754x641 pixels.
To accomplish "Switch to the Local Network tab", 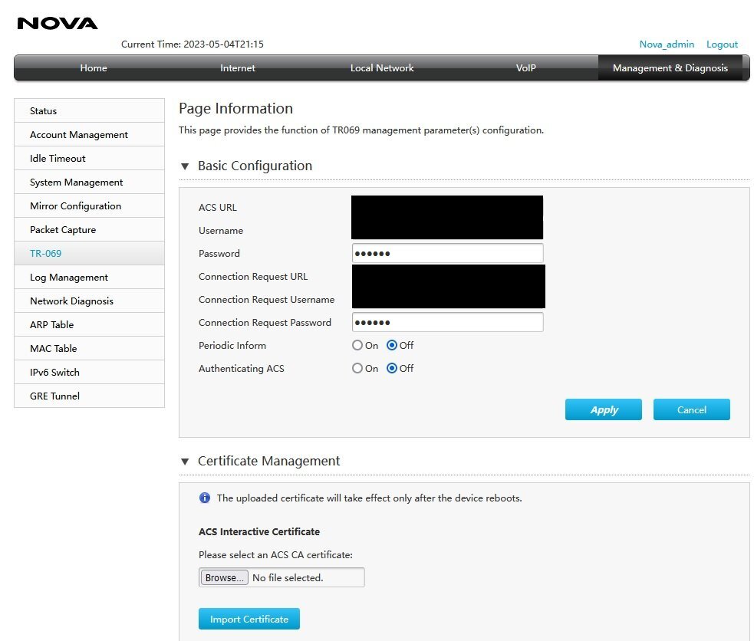I will pos(382,67).
